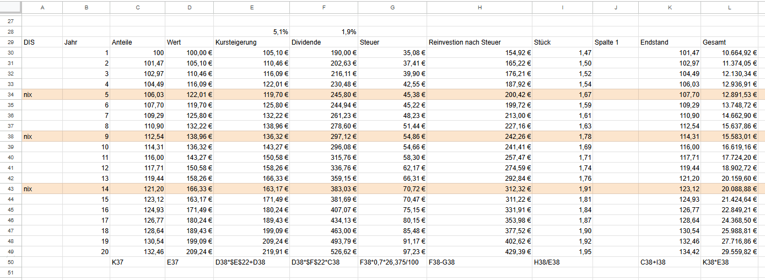The width and height of the screenshot is (765, 280).
Task: Click the 1,9% cell above Dividende
Action: point(324,31)
